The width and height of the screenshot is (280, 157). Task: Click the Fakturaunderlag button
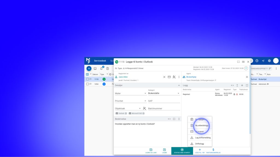tap(213, 151)
